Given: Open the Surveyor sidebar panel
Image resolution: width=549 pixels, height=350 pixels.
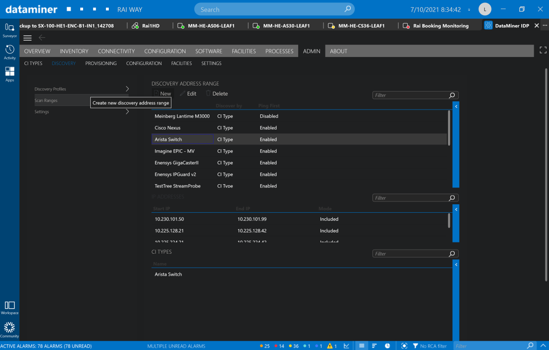Looking at the screenshot, I should coord(9,30).
